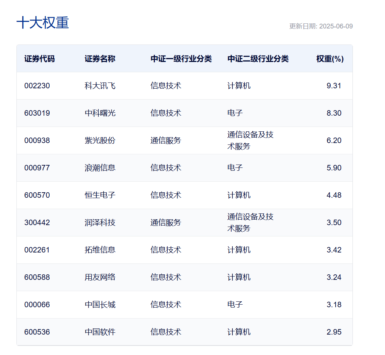Select stock code 002261
Screen dimensions: 385x355
click(37, 250)
